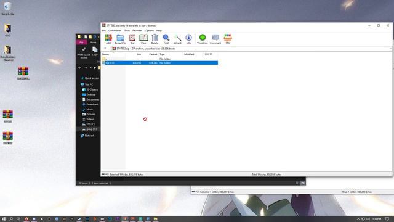The image size is (394, 222).
Task: Go up one level in WinRAR
Action: click(x=105, y=49)
